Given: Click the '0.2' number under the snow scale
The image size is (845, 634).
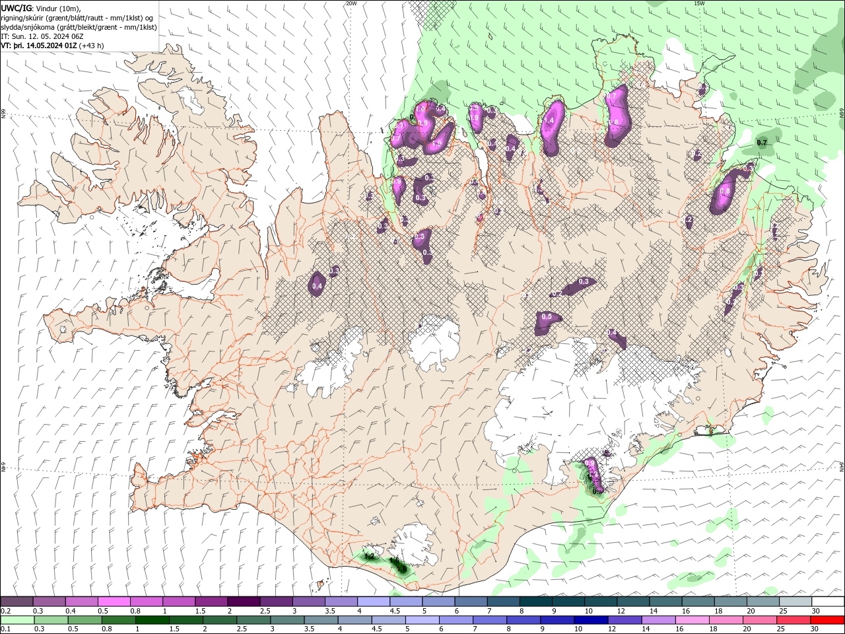Looking at the screenshot, I should point(5,611).
